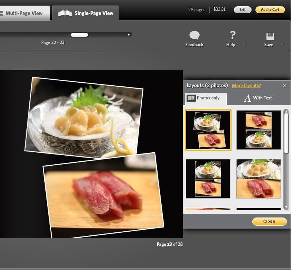Pick the full-bleed two photo layout thumbnail
The width and height of the screenshot is (291, 270).
click(259, 179)
